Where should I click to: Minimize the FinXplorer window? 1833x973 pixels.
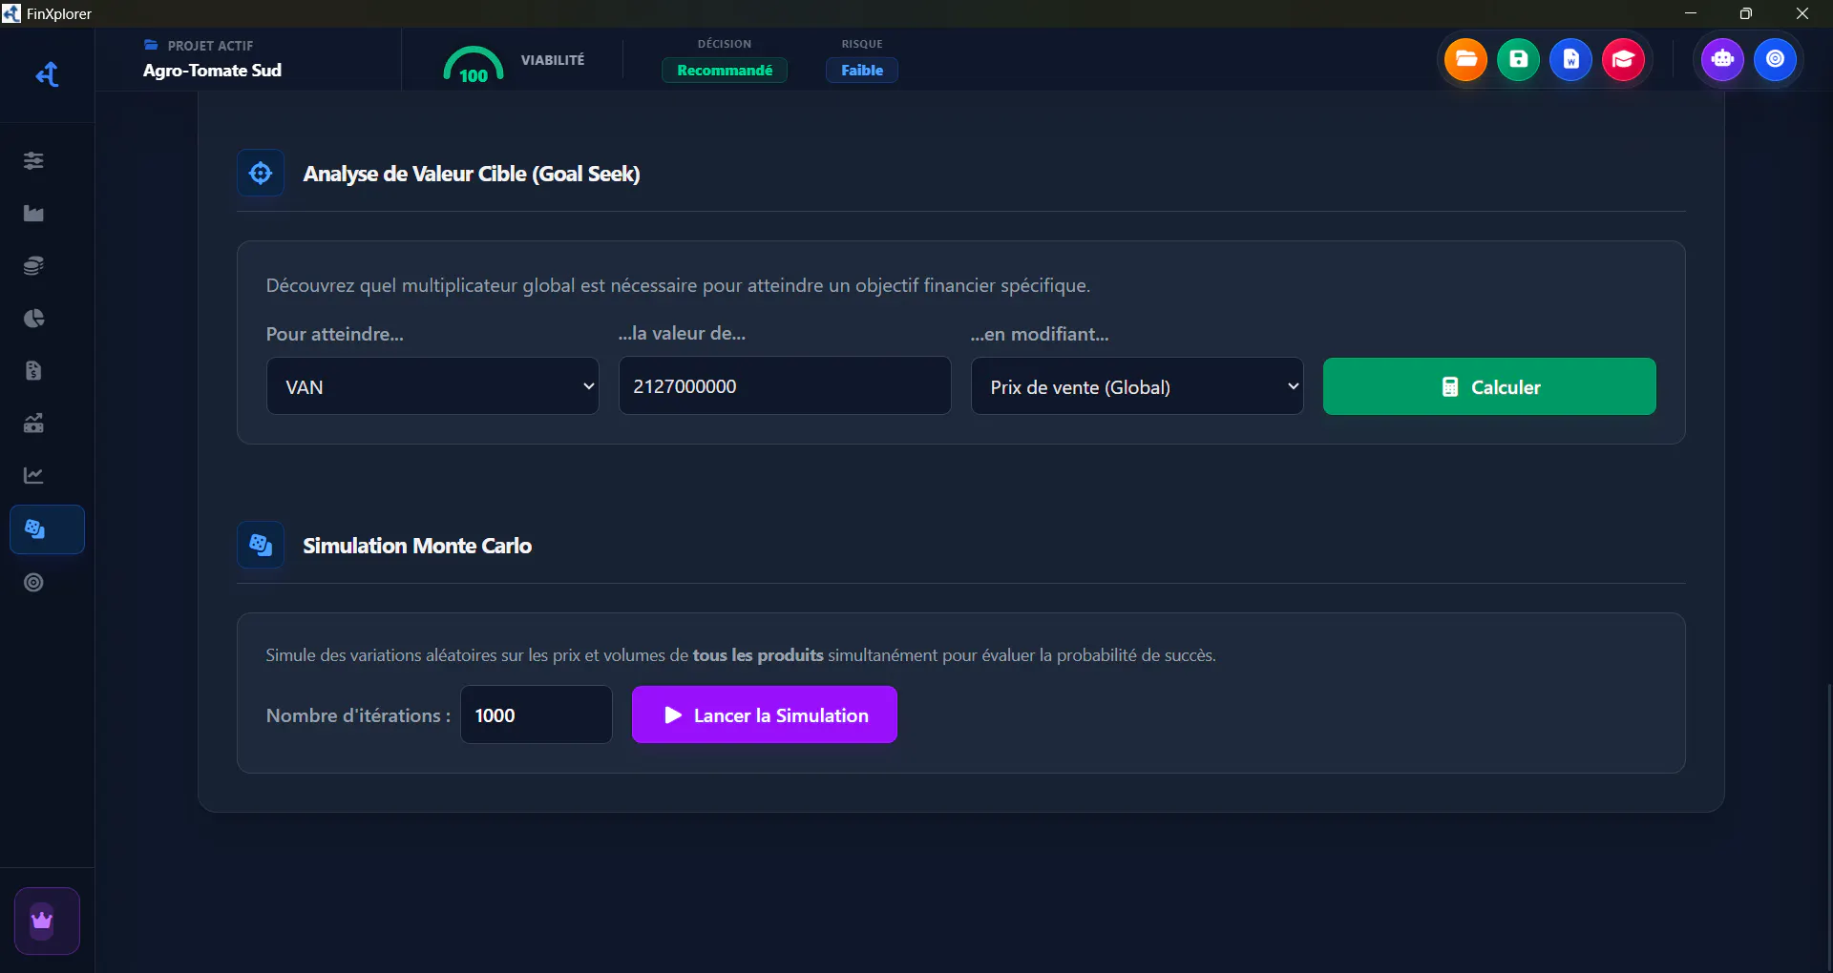coord(1691,13)
